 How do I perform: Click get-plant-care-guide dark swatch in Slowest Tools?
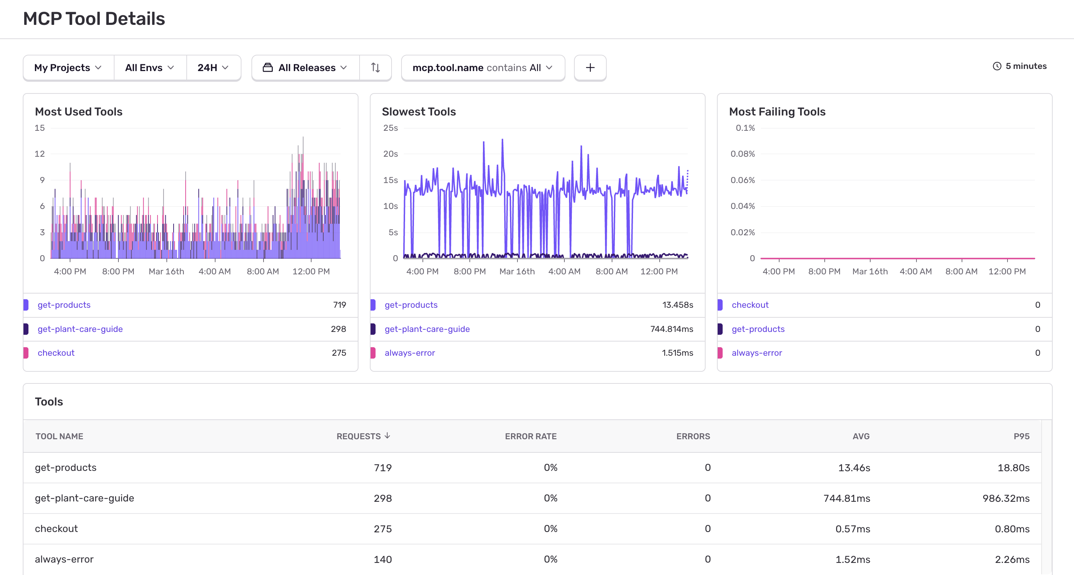tap(373, 329)
